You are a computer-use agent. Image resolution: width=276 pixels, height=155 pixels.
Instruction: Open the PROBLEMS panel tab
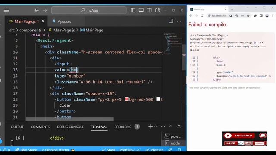[x=122, y=127]
